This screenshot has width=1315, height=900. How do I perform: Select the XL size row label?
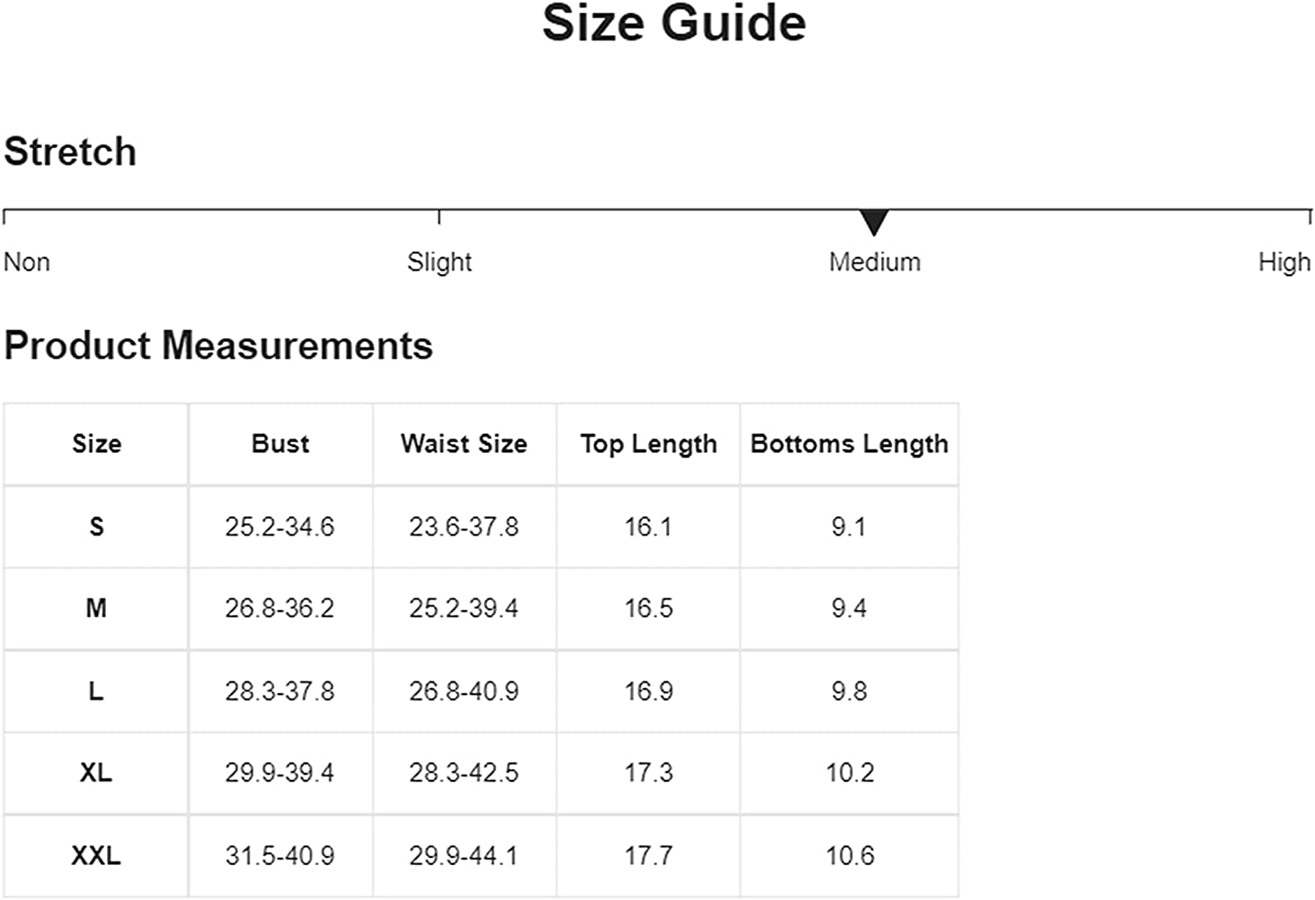pyautogui.click(x=96, y=773)
